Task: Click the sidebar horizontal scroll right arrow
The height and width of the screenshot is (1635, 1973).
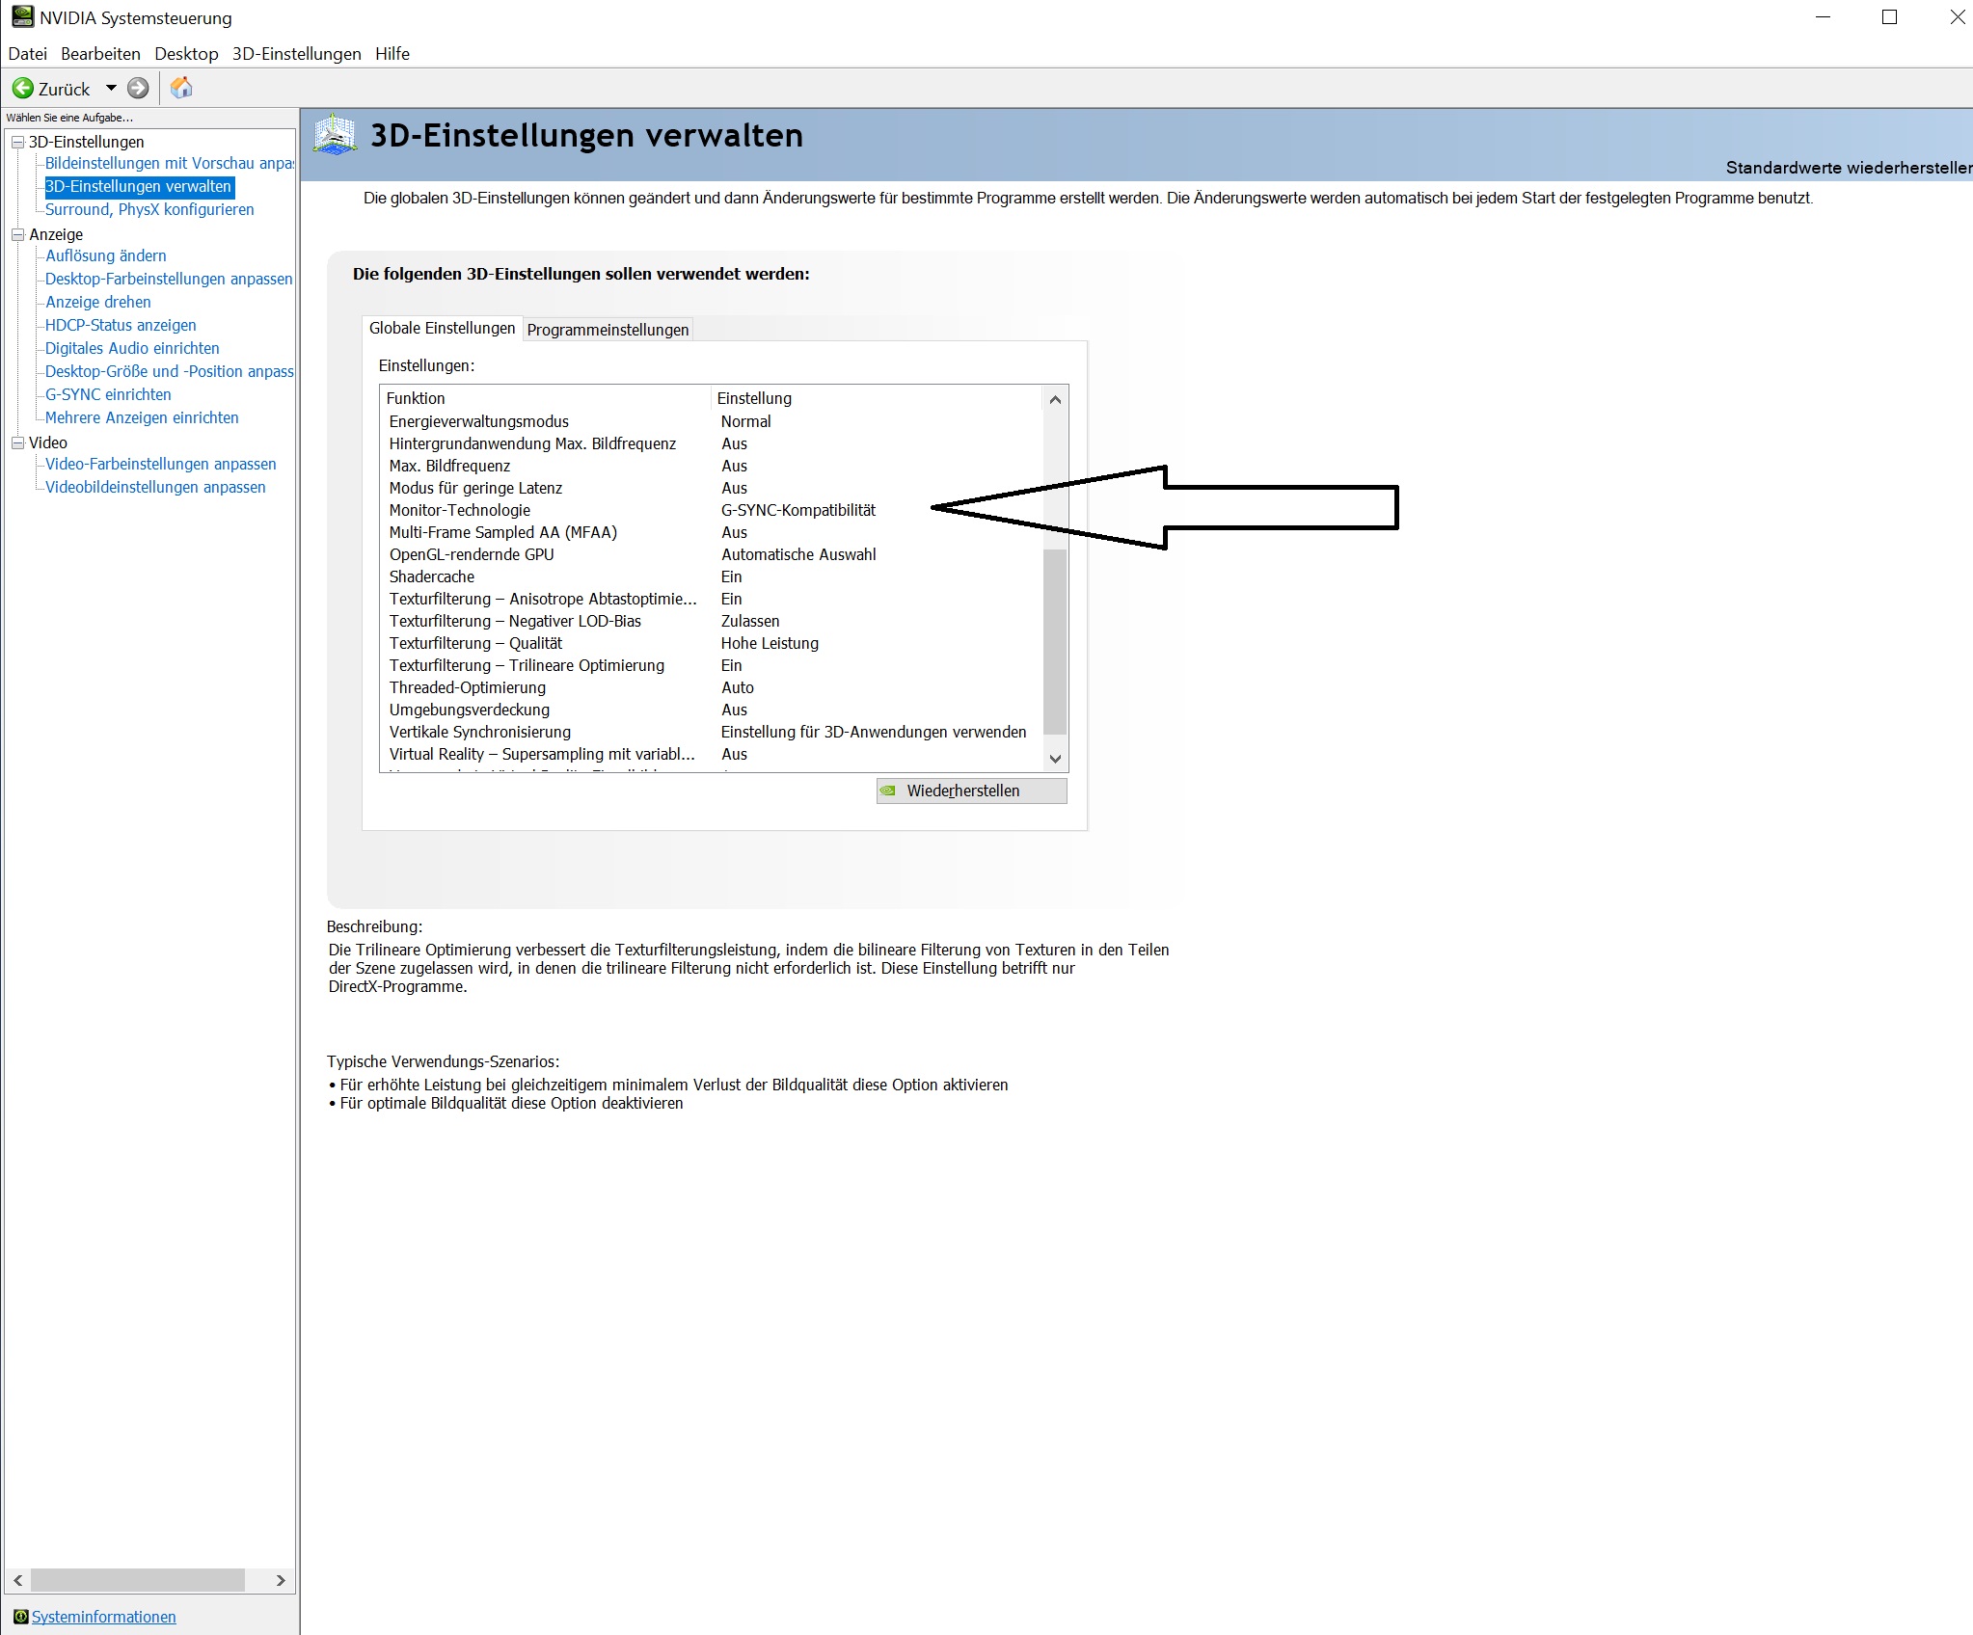Action: tap(281, 1580)
